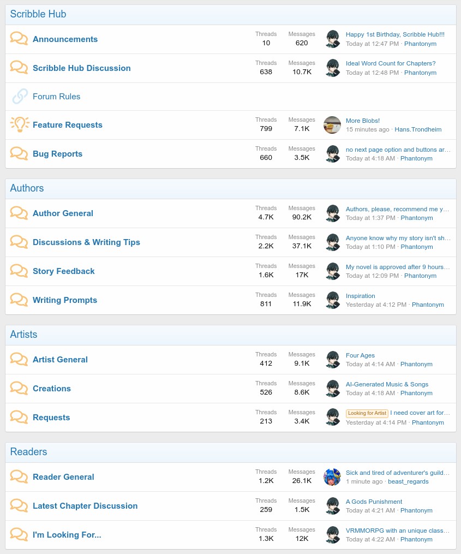461x554 pixels.
Task: Open the Story Feedback forum
Action: click(63, 271)
